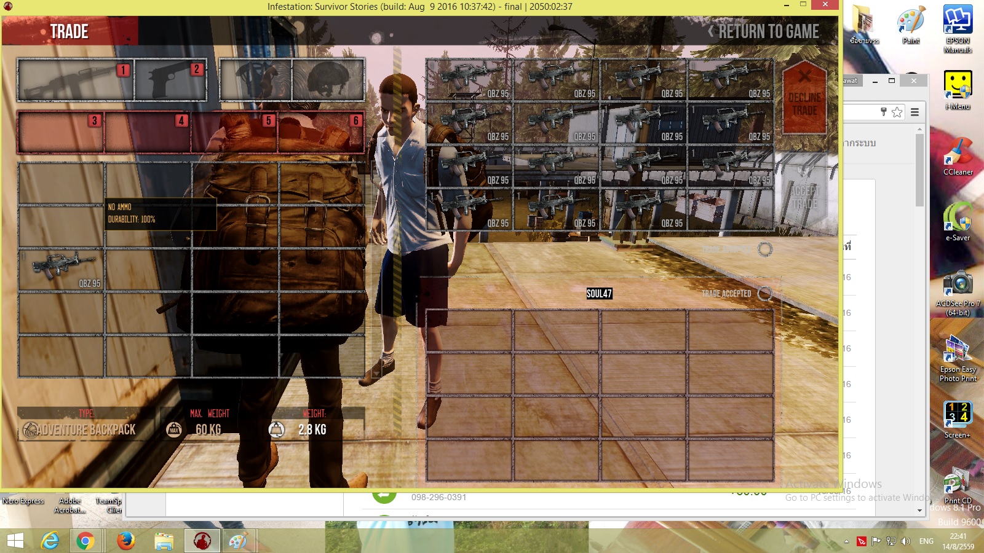Switch to Firefox in taskbar
Viewport: 984px width, 553px height.
coord(126,541)
